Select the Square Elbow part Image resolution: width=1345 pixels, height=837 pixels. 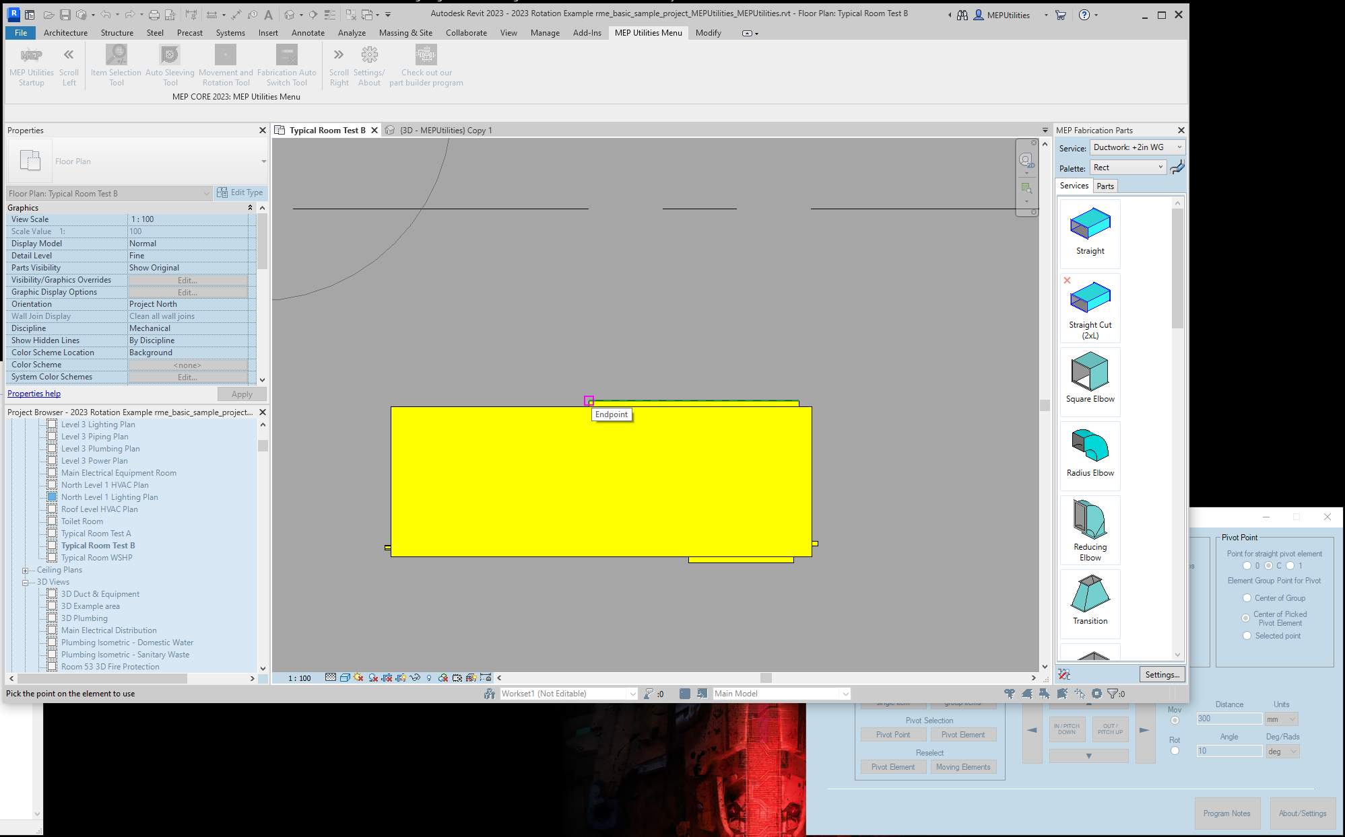1090,373
